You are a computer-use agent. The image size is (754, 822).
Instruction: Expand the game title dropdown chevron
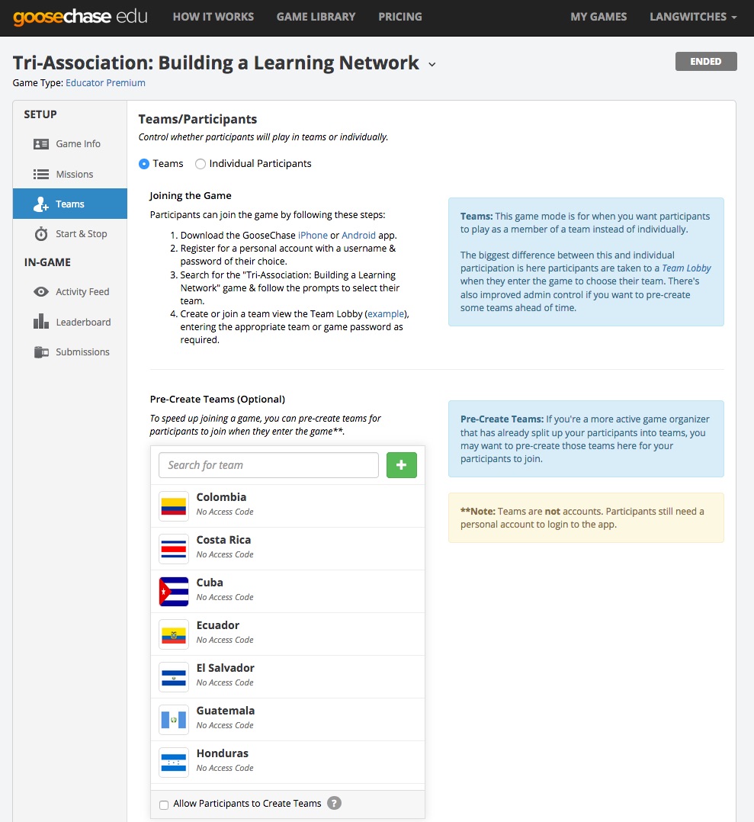(432, 65)
